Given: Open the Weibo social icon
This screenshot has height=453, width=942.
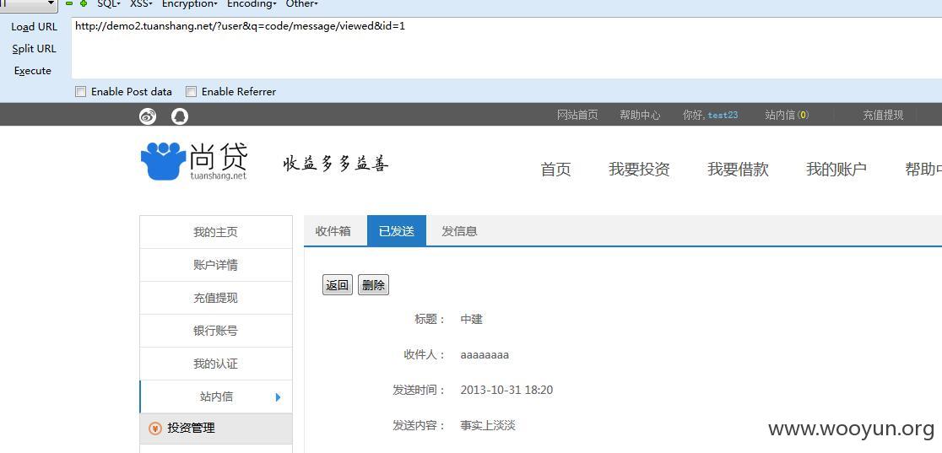Looking at the screenshot, I should (x=148, y=116).
